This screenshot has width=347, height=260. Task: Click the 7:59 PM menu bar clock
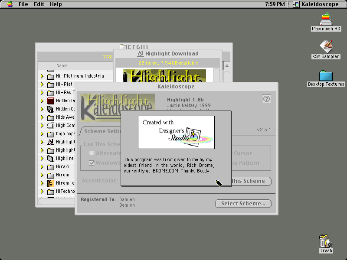275,4
